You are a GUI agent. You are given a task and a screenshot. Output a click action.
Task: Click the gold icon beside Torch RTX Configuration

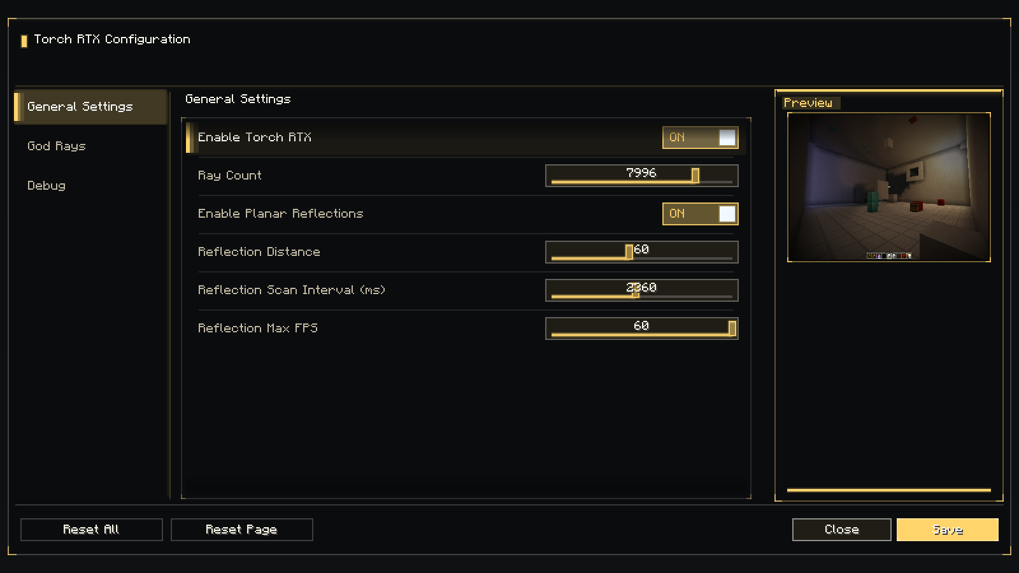pos(24,41)
